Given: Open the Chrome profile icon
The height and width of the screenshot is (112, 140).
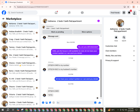Looking at the screenshot, I should tap(134, 7).
